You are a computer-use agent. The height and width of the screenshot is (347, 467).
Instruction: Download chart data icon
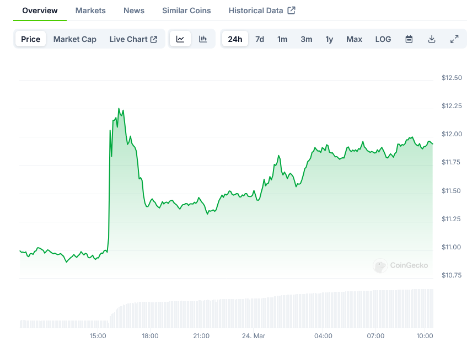click(x=432, y=39)
